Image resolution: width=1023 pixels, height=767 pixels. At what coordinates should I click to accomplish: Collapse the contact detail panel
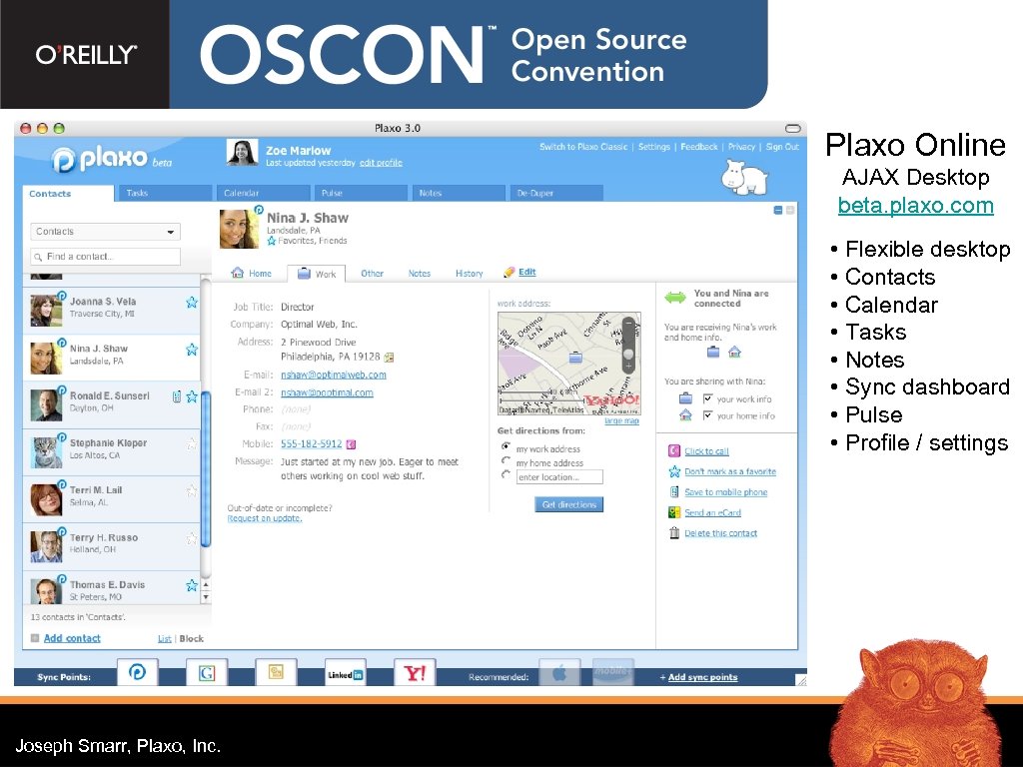tap(779, 211)
